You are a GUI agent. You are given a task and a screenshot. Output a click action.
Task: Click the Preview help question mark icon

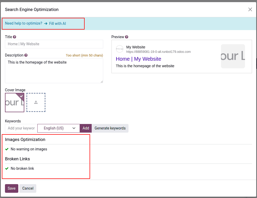click(127, 37)
